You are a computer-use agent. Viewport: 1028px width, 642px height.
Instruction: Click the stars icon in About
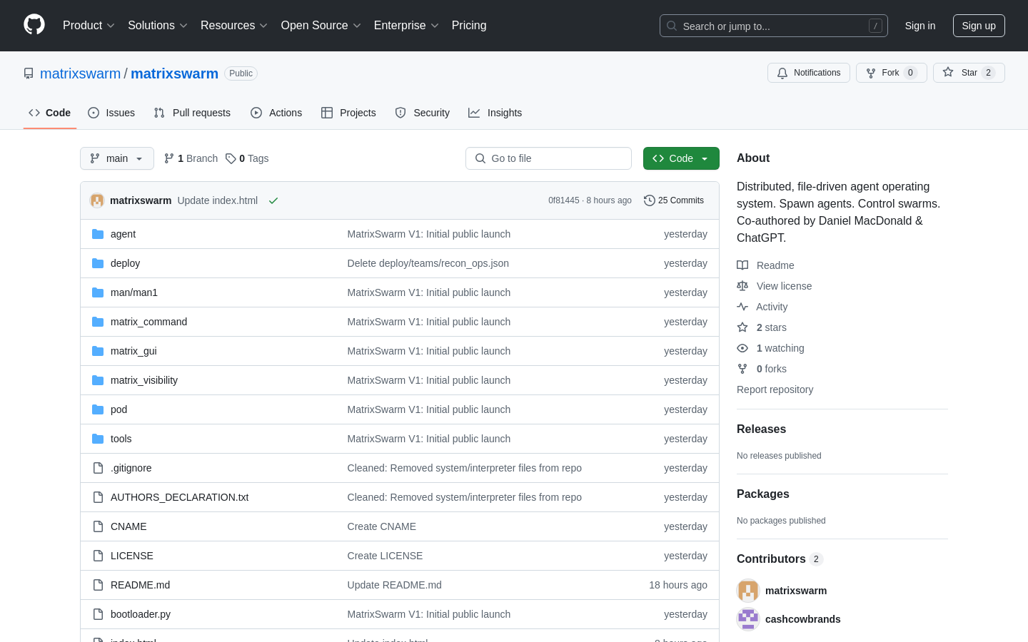click(742, 327)
